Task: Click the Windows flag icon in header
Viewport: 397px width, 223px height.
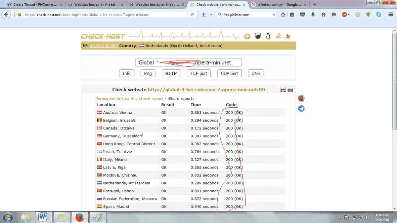Action: coord(288,36)
